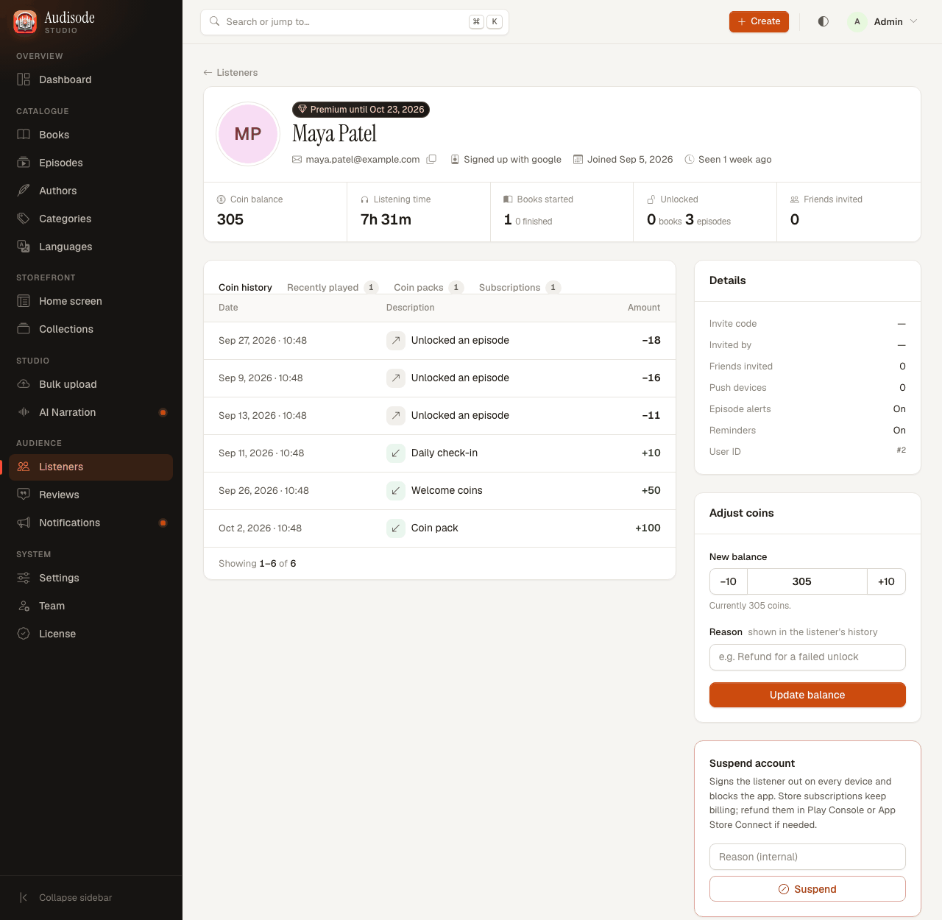The height and width of the screenshot is (920, 942).
Task: Click Signed up with google text
Action: point(512,159)
